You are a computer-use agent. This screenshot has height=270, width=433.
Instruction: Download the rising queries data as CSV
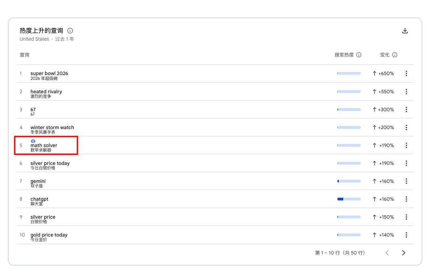click(405, 31)
